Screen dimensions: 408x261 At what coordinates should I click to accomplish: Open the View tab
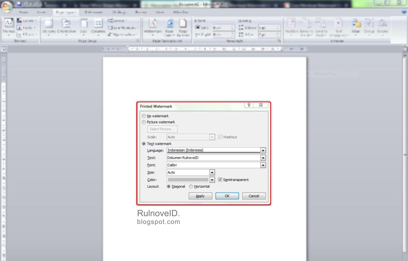click(160, 12)
